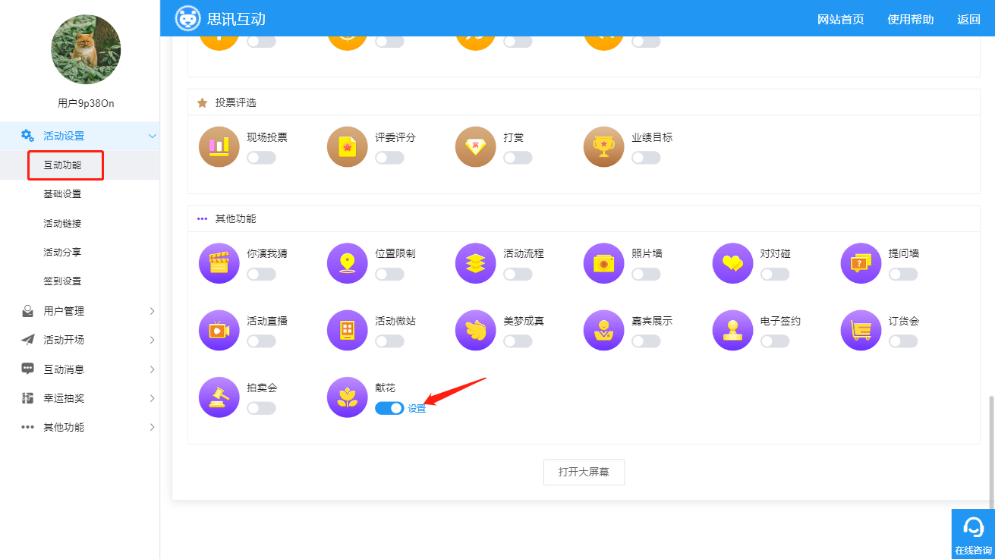The height and width of the screenshot is (559, 995).
Task: Click the 打开大屏幕 button
Action: (x=584, y=472)
